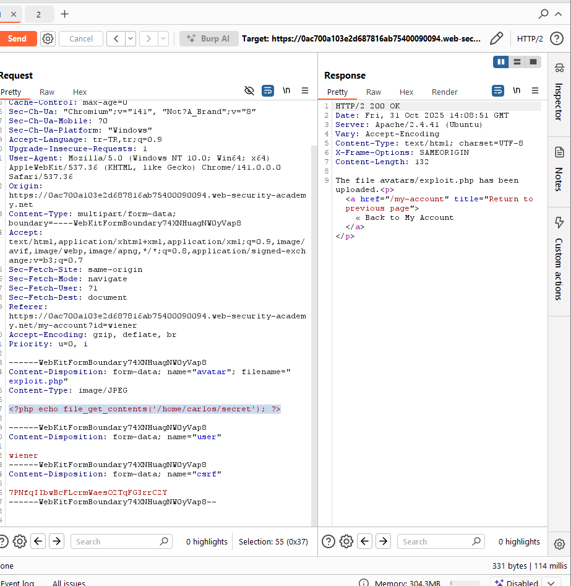Screen dimensions: 571x586
Task: Focus the Response search field
Action: click(440, 541)
